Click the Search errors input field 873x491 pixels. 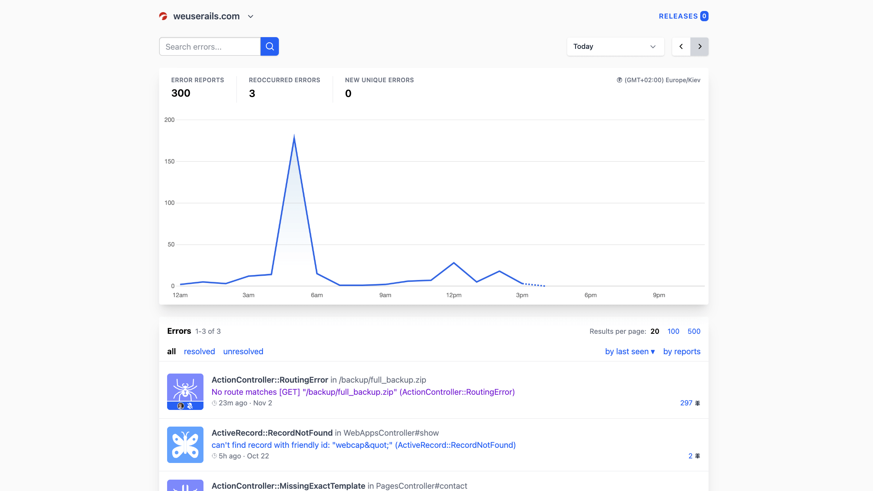tap(210, 46)
